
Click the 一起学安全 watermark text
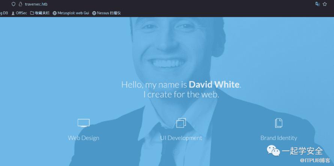[x=302, y=151]
